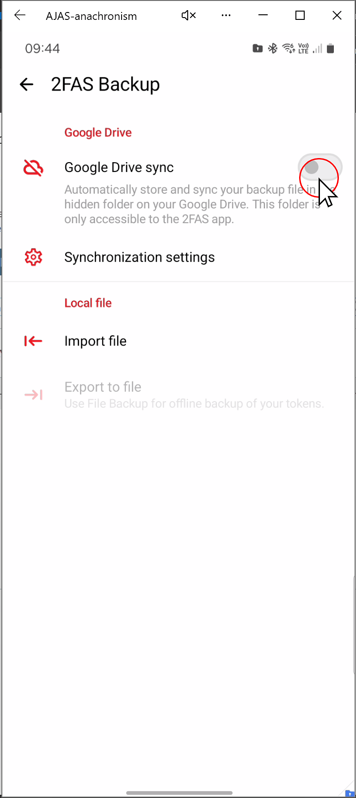
Task: Click the muted speaker icon in the title bar
Action: [x=188, y=15]
